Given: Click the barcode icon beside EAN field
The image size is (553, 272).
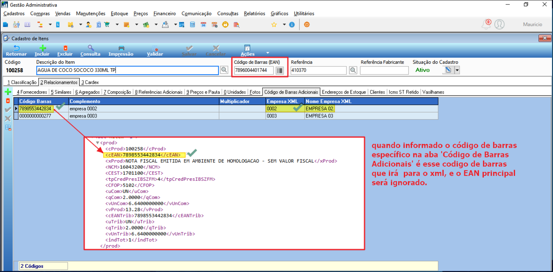Looking at the screenshot, I should [279, 70].
